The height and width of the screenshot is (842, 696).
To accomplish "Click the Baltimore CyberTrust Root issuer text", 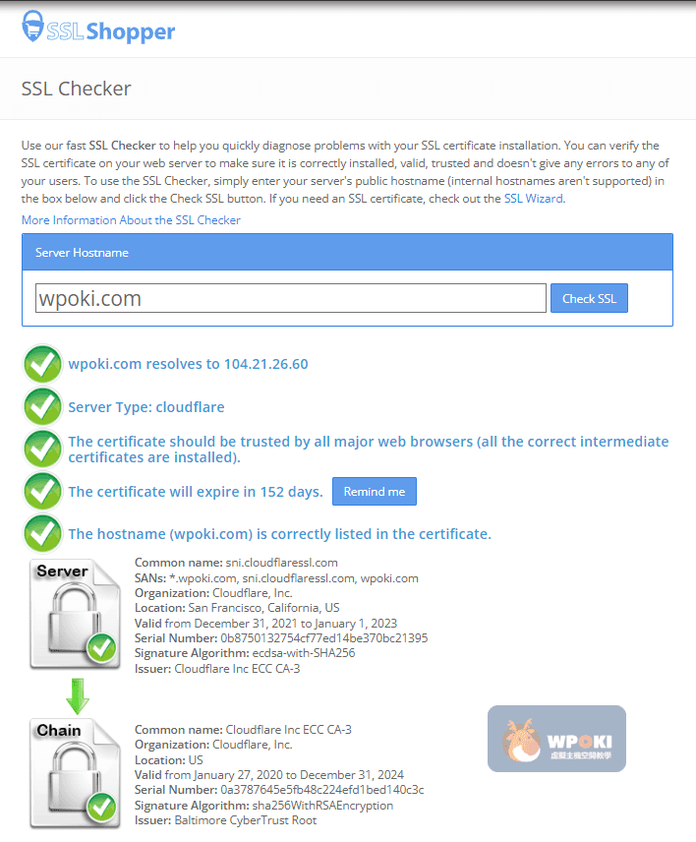I will pos(245,820).
